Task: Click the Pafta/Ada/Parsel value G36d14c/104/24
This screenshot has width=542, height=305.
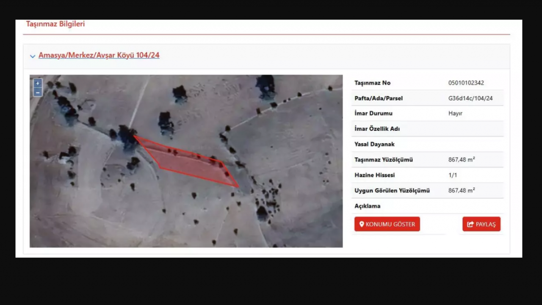Action: (x=470, y=98)
